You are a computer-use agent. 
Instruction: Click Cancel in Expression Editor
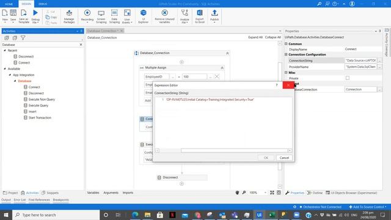pos(284,158)
